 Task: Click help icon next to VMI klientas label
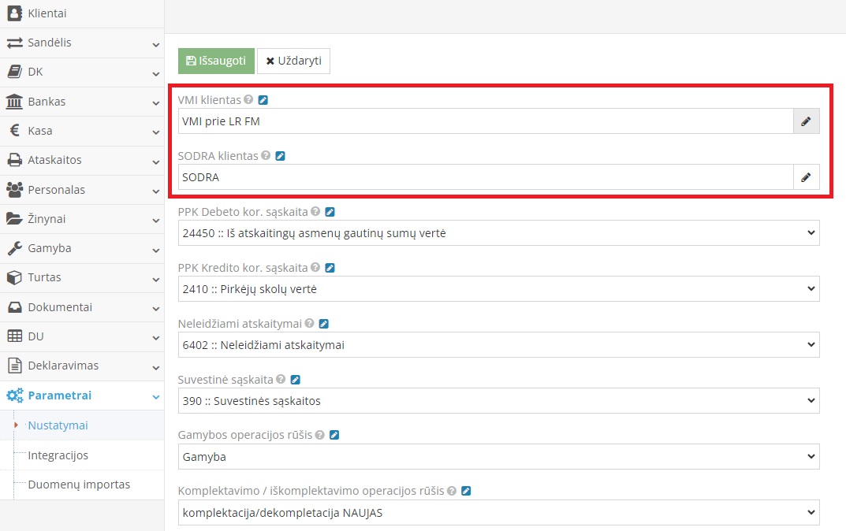tap(248, 100)
